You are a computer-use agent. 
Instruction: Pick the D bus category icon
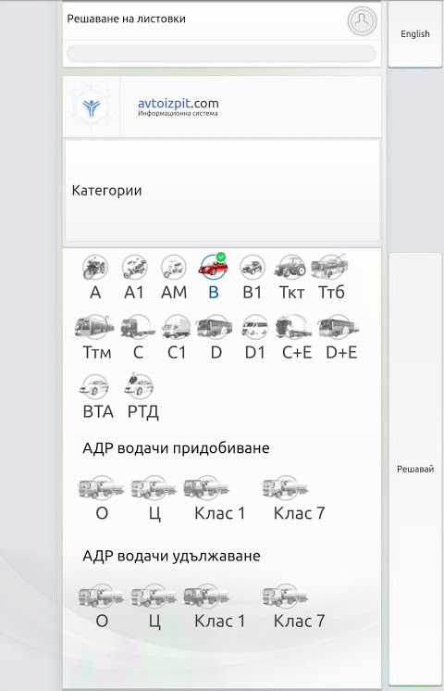(x=215, y=327)
